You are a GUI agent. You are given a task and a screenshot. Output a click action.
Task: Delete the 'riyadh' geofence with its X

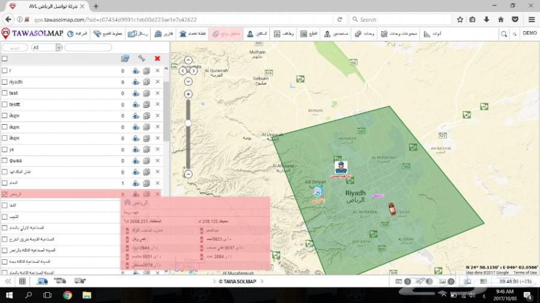pos(157,82)
